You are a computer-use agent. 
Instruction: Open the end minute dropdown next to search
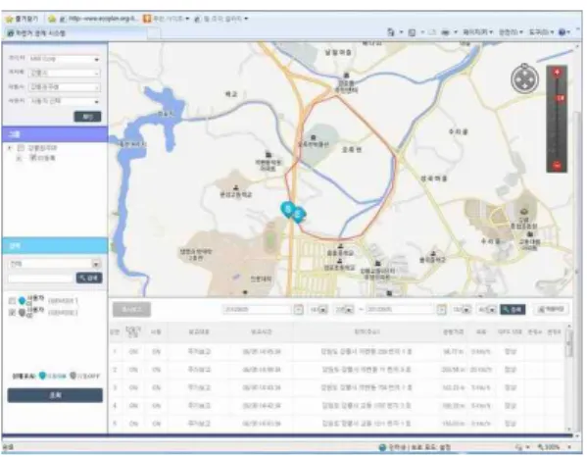(488, 310)
